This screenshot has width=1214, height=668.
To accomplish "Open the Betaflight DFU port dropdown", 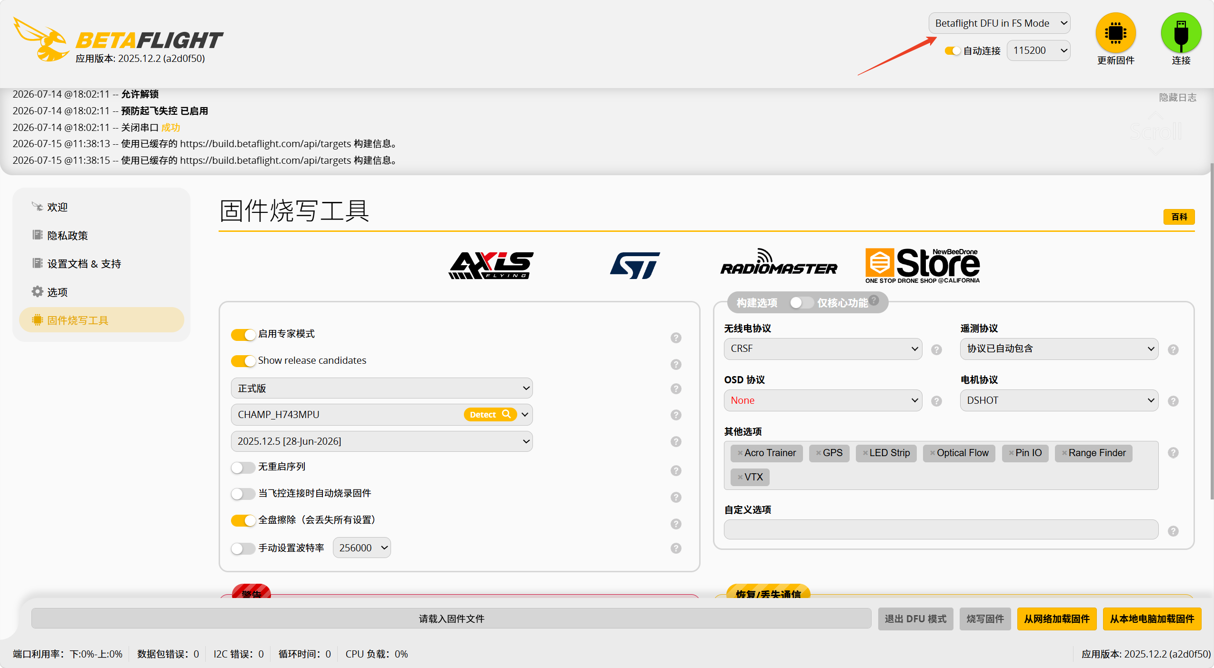I will pos(999,23).
